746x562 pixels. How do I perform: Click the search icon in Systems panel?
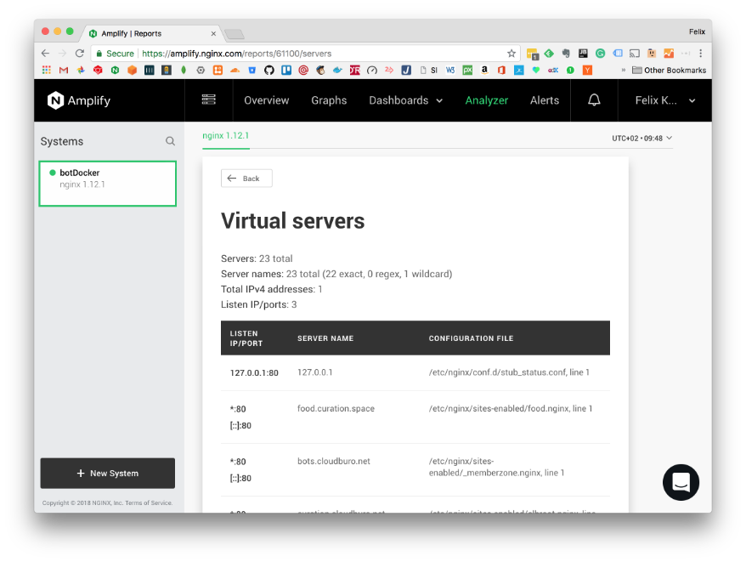(170, 141)
